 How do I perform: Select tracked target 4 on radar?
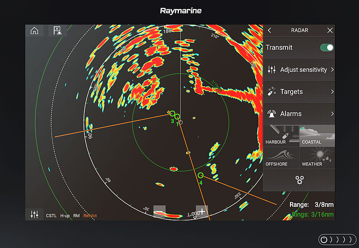[x=201, y=175]
